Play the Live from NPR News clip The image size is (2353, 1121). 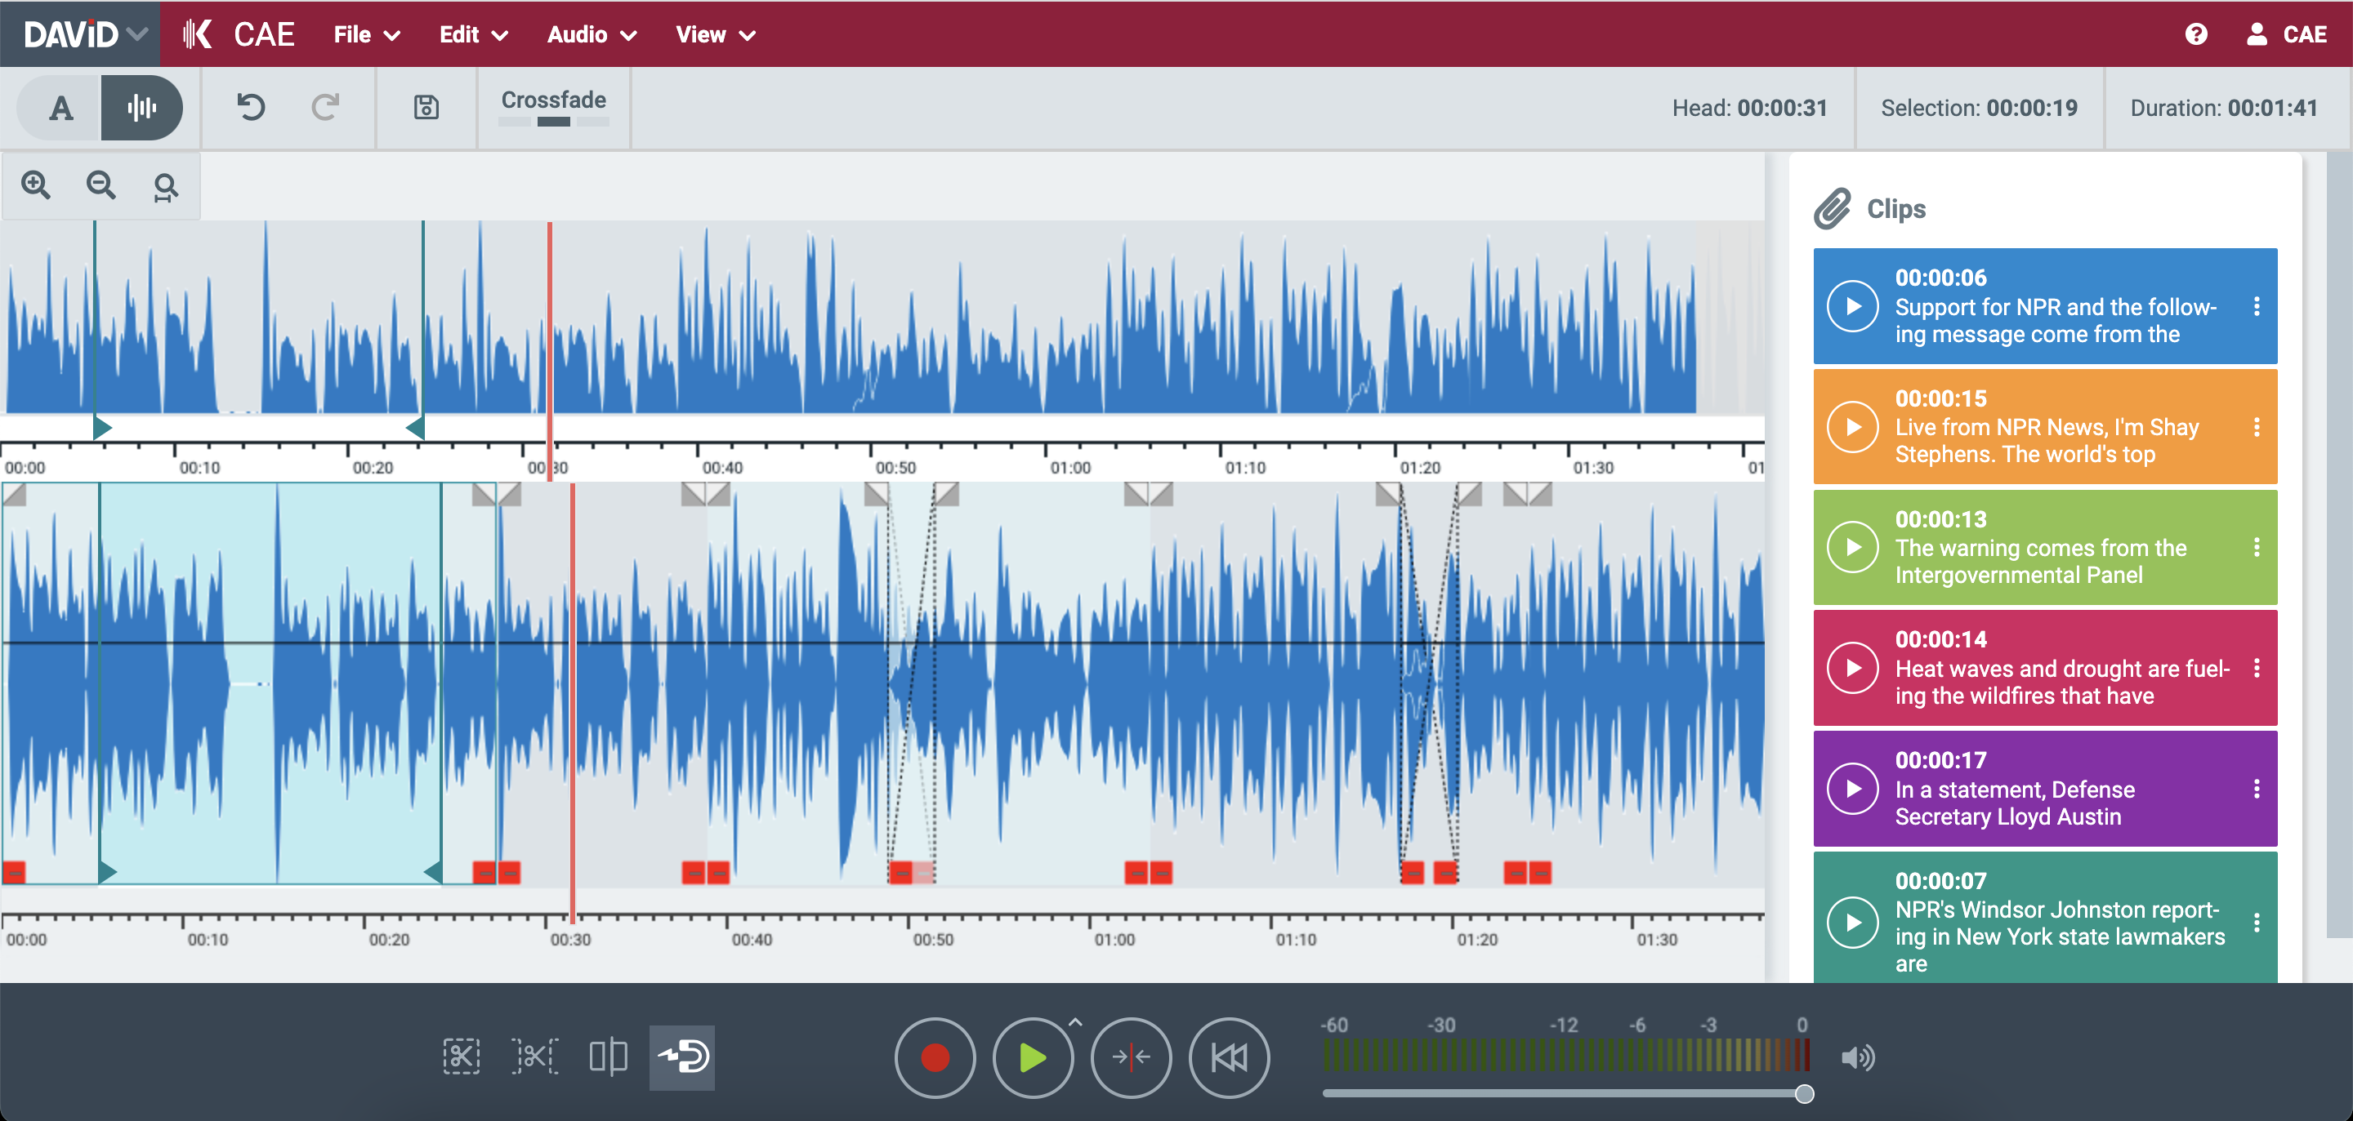point(1852,426)
